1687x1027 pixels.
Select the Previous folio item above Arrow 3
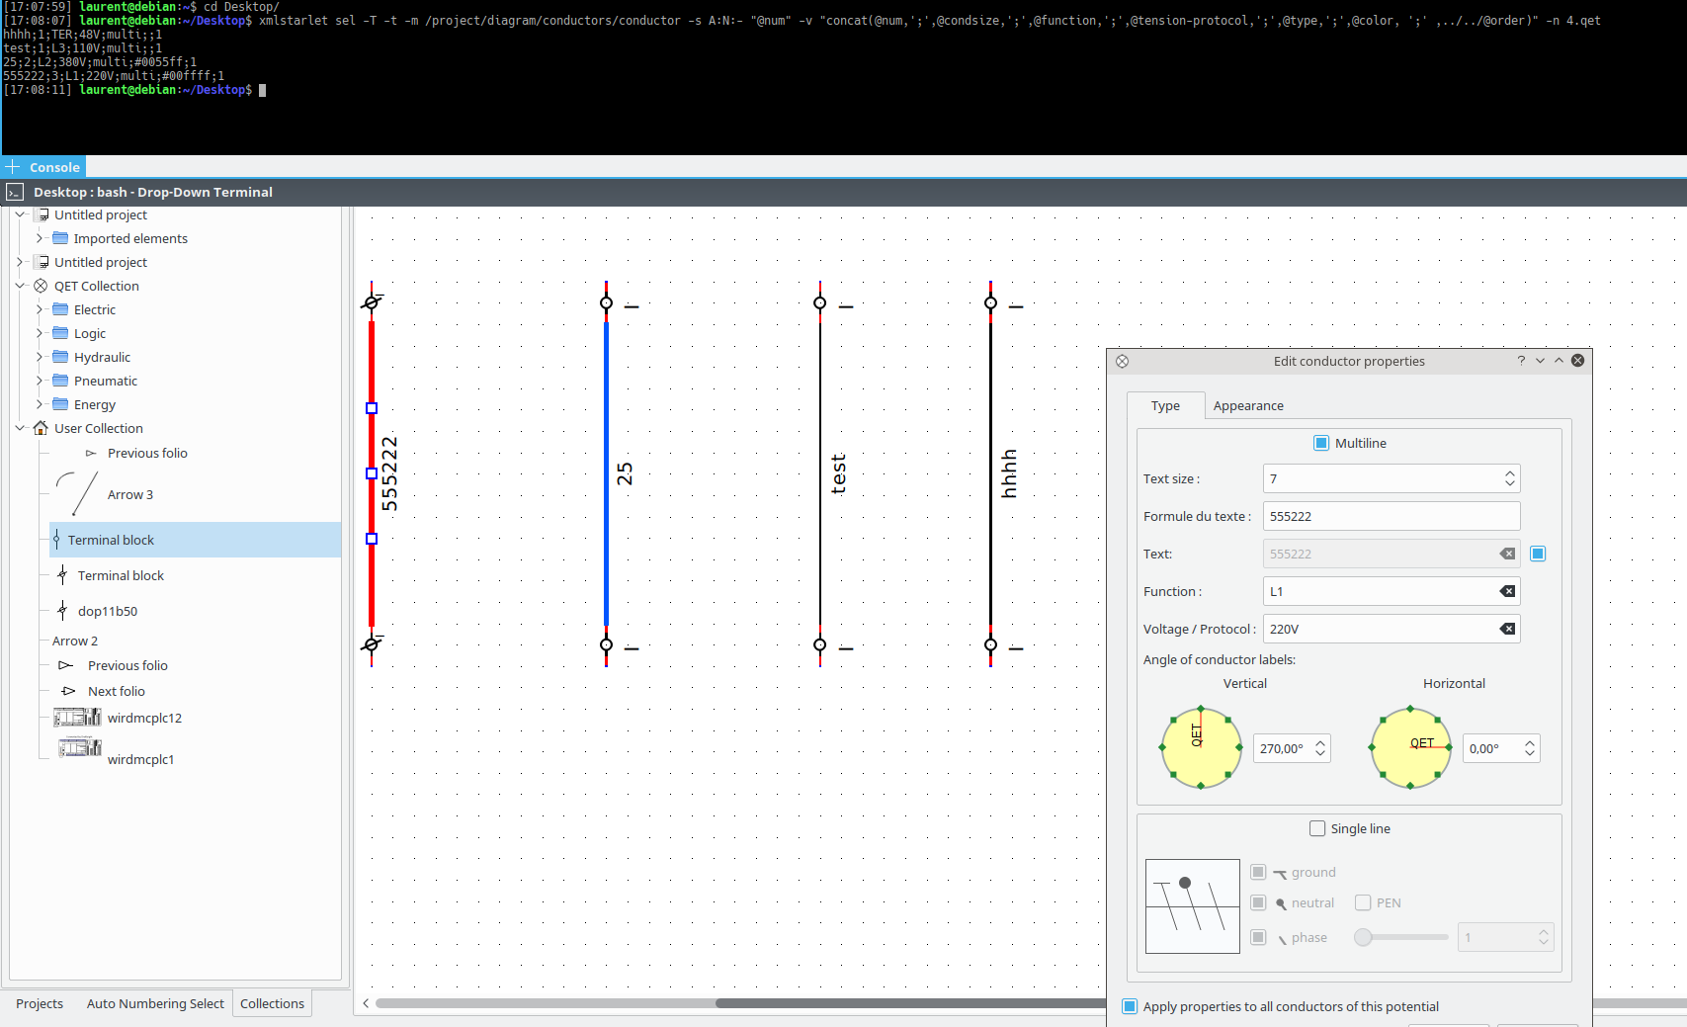point(146,453)
